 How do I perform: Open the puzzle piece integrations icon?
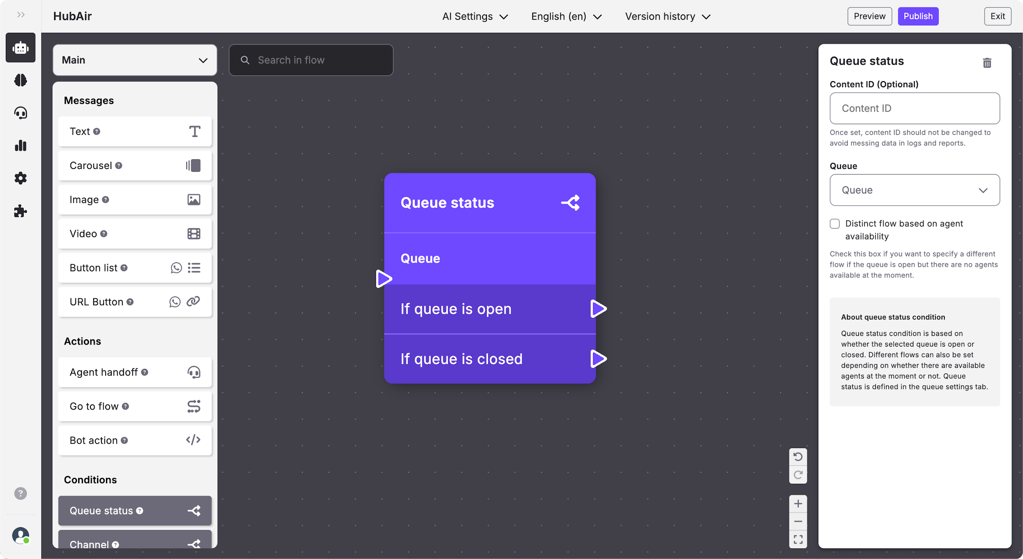click(20, 211)
